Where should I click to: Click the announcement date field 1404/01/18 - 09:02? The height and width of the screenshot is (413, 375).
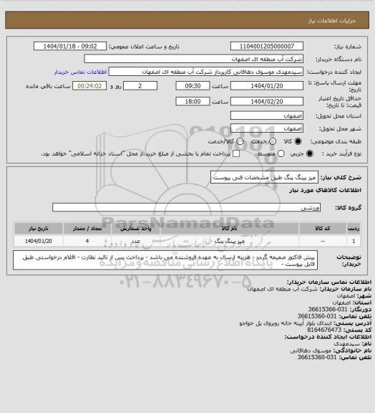(x=70, y=46)
